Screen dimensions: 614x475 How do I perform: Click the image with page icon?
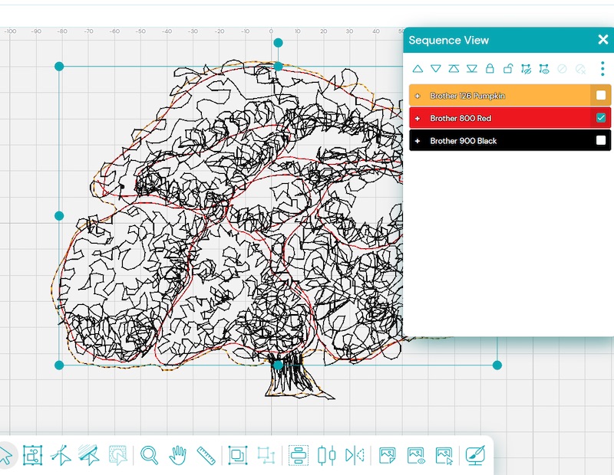pyautogui.click(x=388, y=455)
